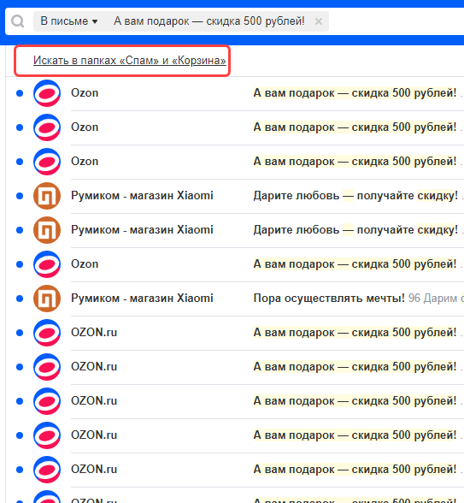
Task: Select the avatar of the Ozon email between Румиком rows
Action: click(x=47, y=264)
